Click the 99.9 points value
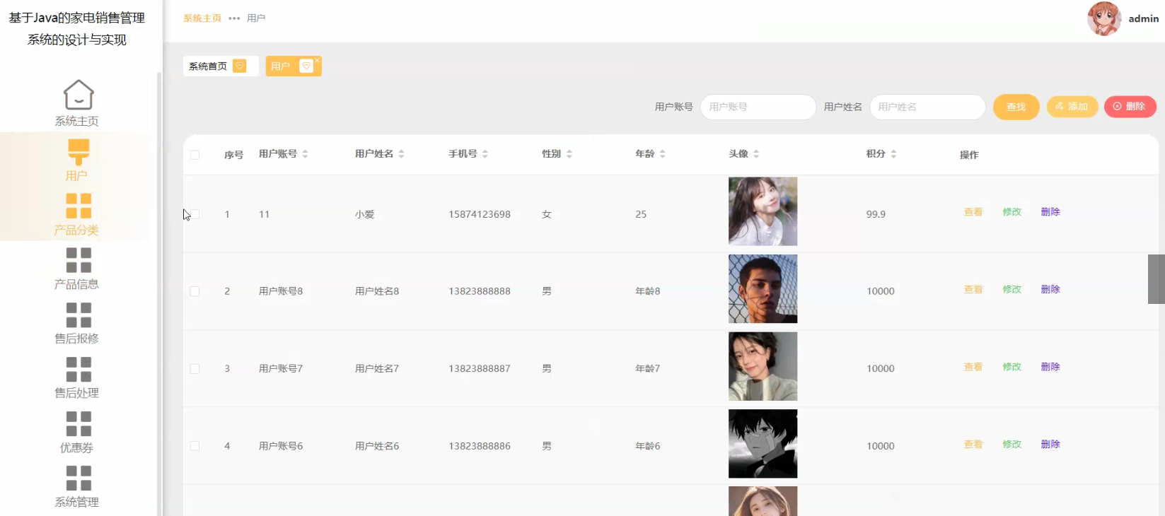1165x516 pixels. click(876, 214)
